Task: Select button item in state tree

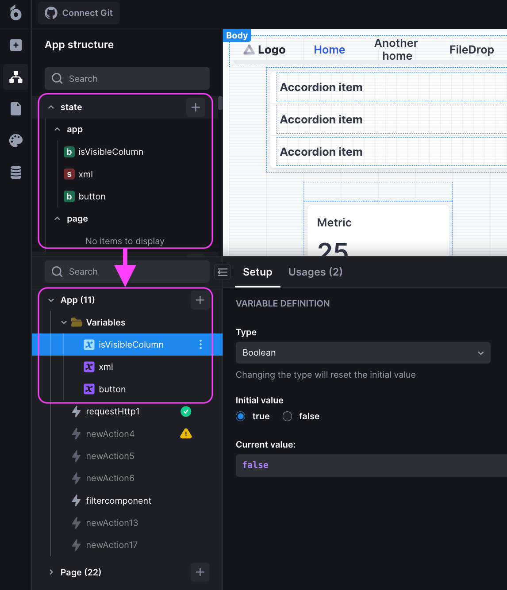Action: tap(92, 196)
